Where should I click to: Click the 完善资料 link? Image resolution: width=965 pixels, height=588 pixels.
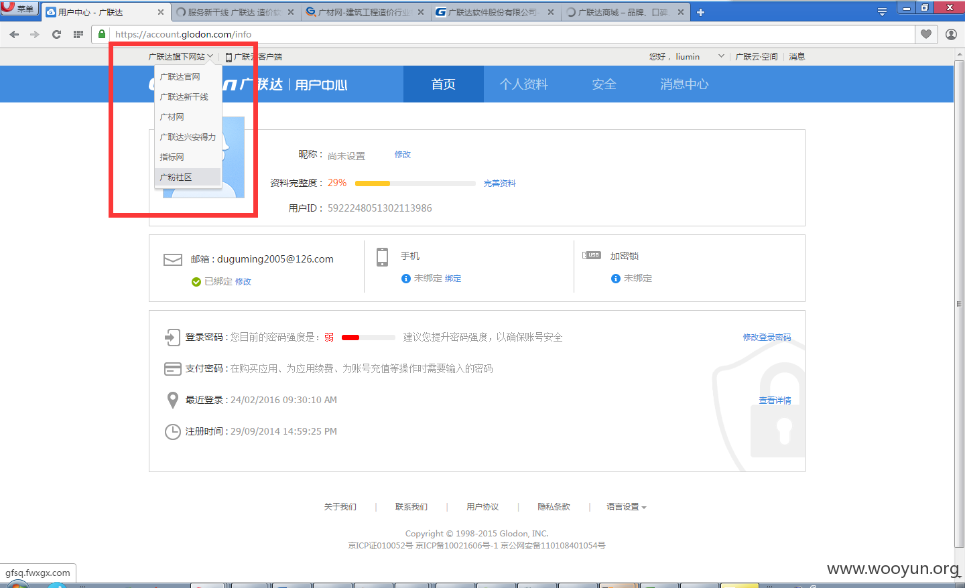point(500,183)
